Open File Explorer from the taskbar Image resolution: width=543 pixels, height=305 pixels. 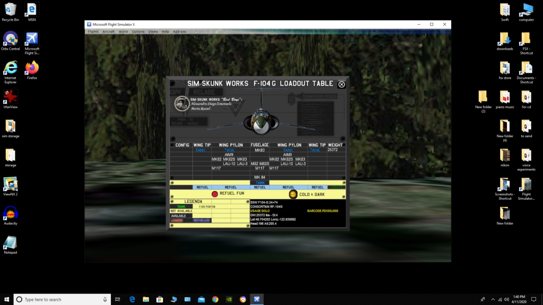pos(146,300)
